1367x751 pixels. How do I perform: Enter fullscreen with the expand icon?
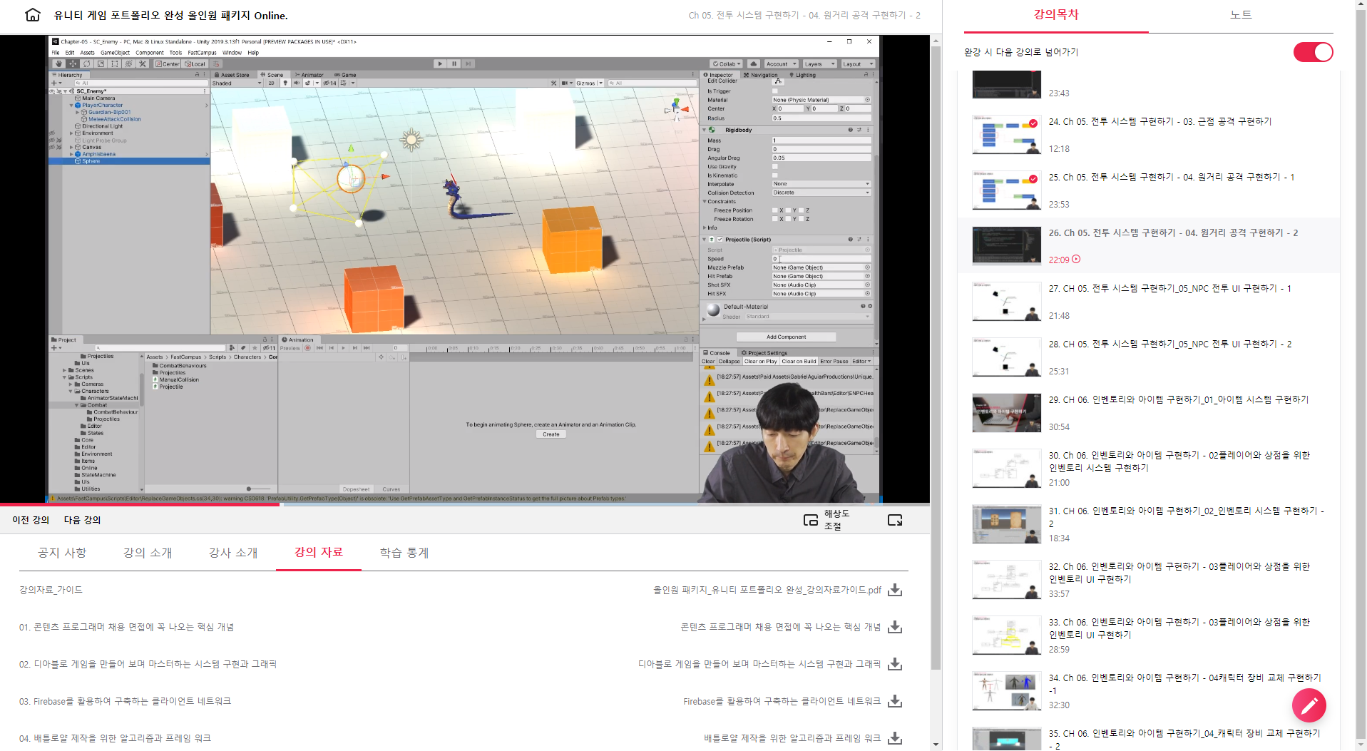tap(895, 520)
